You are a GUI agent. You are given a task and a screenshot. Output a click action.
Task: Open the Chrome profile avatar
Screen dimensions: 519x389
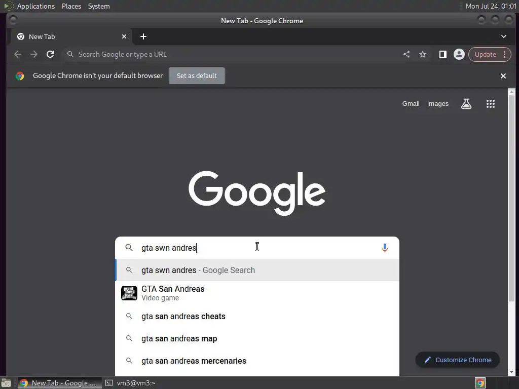(x=459, y=54)
